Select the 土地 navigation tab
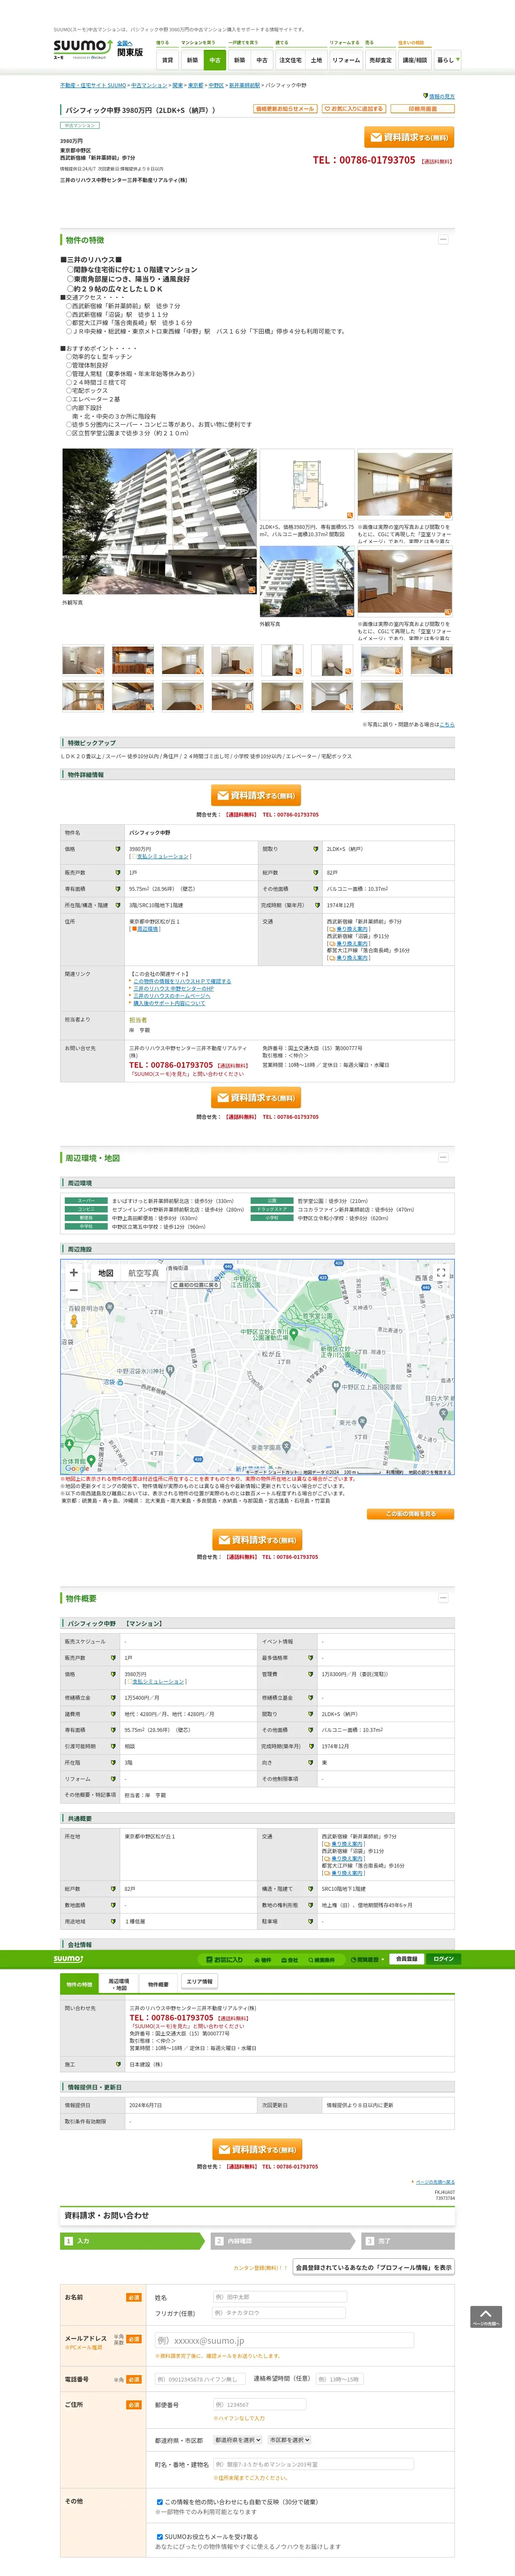515x2576 pixels. click(316, 60)
